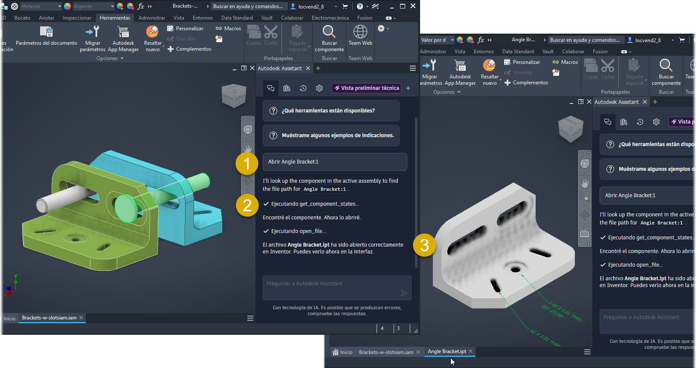Select chat icon in left Assistant panel

point(271,88)
